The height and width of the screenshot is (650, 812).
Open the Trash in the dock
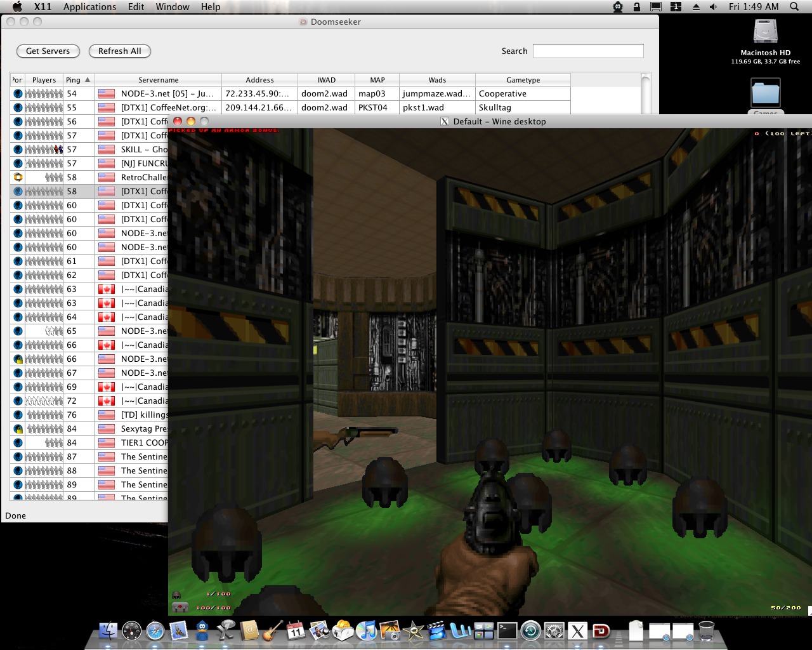[x=706, y=630]
